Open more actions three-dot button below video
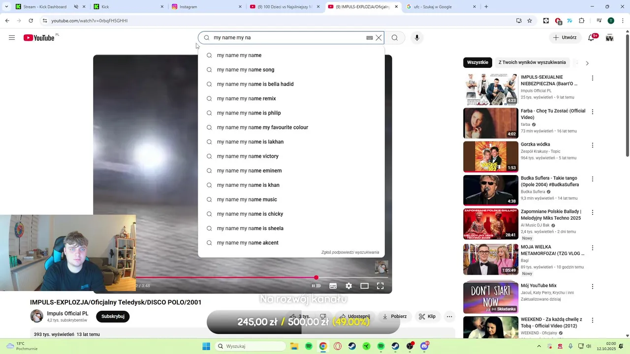Image resolution: width=630 pixels, height=354 pixels. pos(449,316)
